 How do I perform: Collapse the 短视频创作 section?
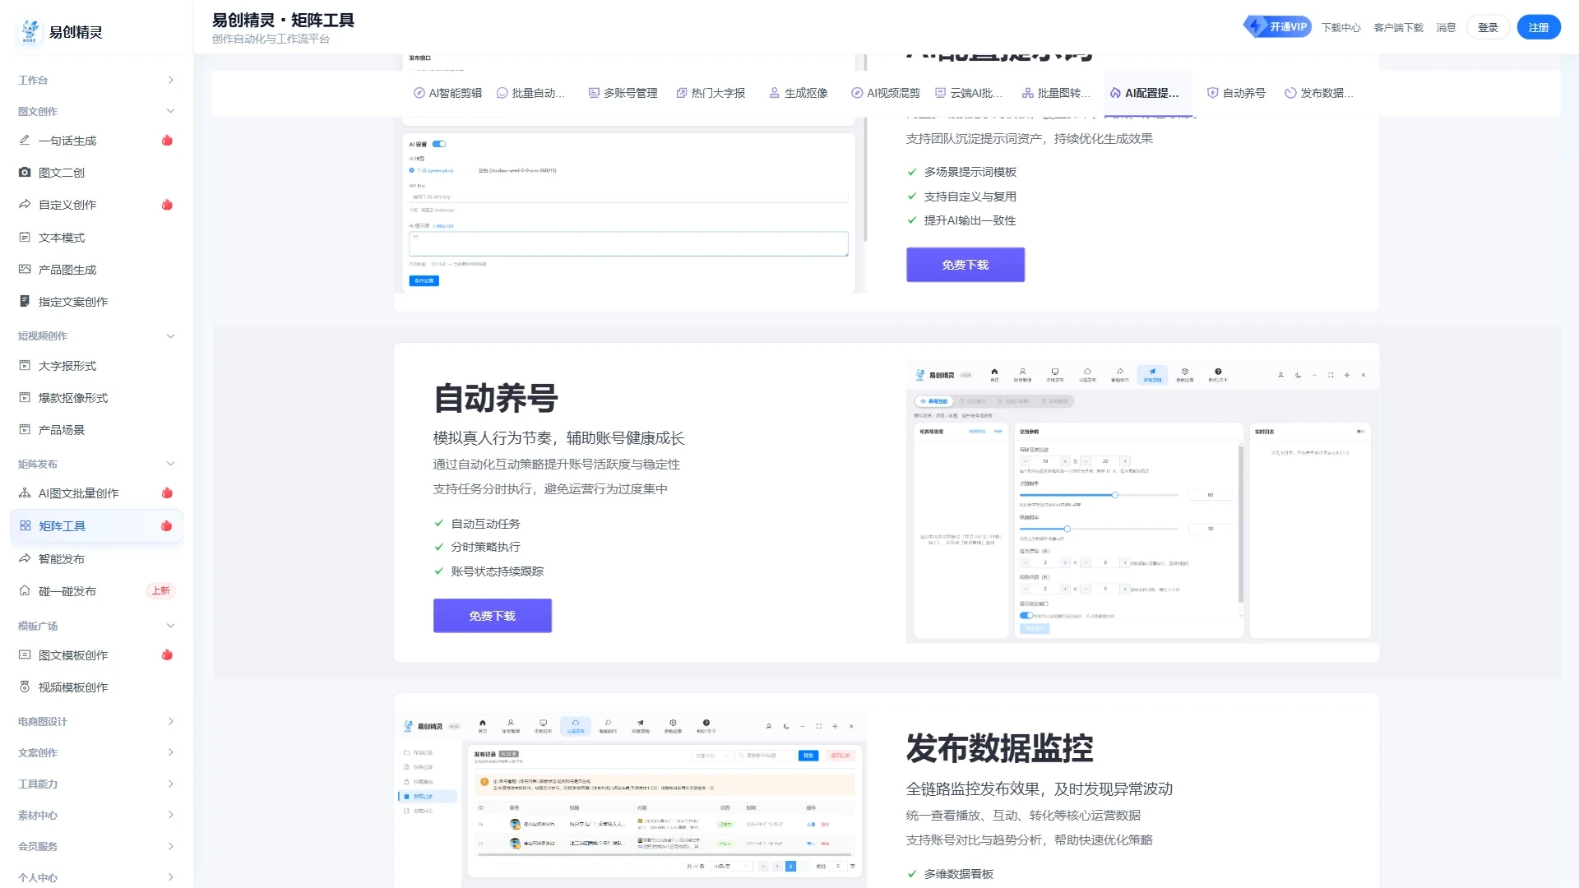click(96, 336)
